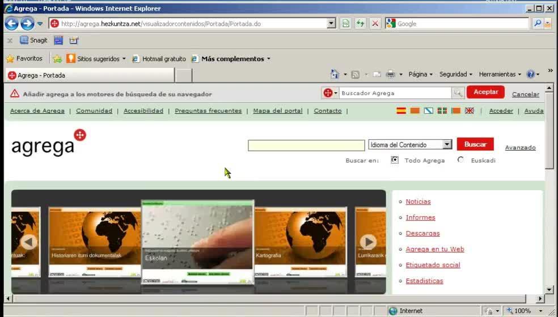The image size is (558, 317).
Task: Click the Acceder link
Action: (x=501, y=111)
